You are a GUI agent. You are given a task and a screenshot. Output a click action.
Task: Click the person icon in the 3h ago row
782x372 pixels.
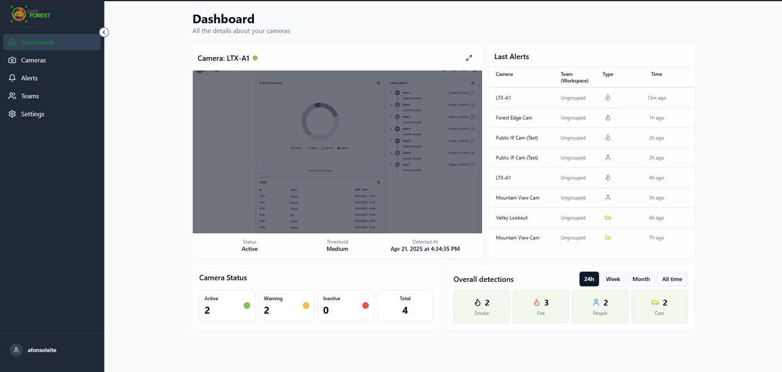point(608,157)
